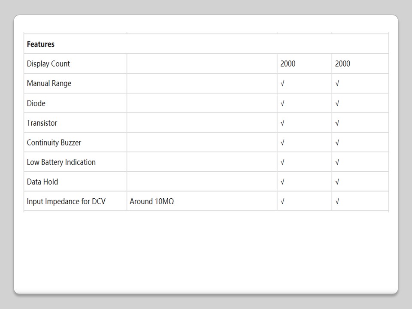Click last check mark in Transistor row
The image size is (412, 309).
337,123
